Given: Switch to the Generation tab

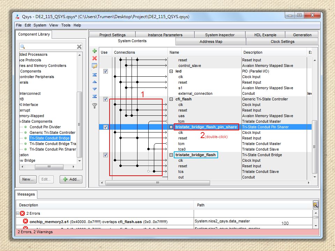Looking at the screenshot, I should point(302,35).
